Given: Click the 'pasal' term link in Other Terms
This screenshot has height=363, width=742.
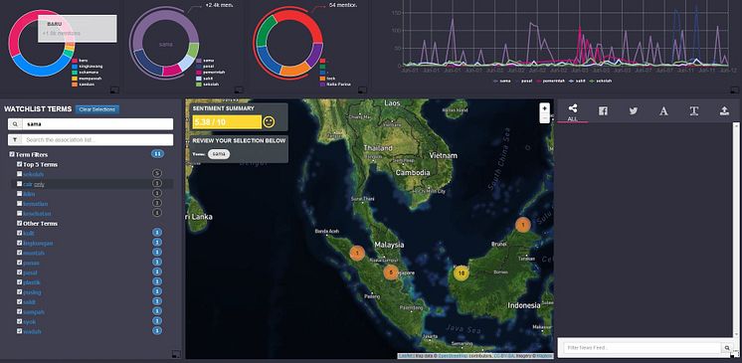Looking at the screenshot, I should (x=30, y=272).
